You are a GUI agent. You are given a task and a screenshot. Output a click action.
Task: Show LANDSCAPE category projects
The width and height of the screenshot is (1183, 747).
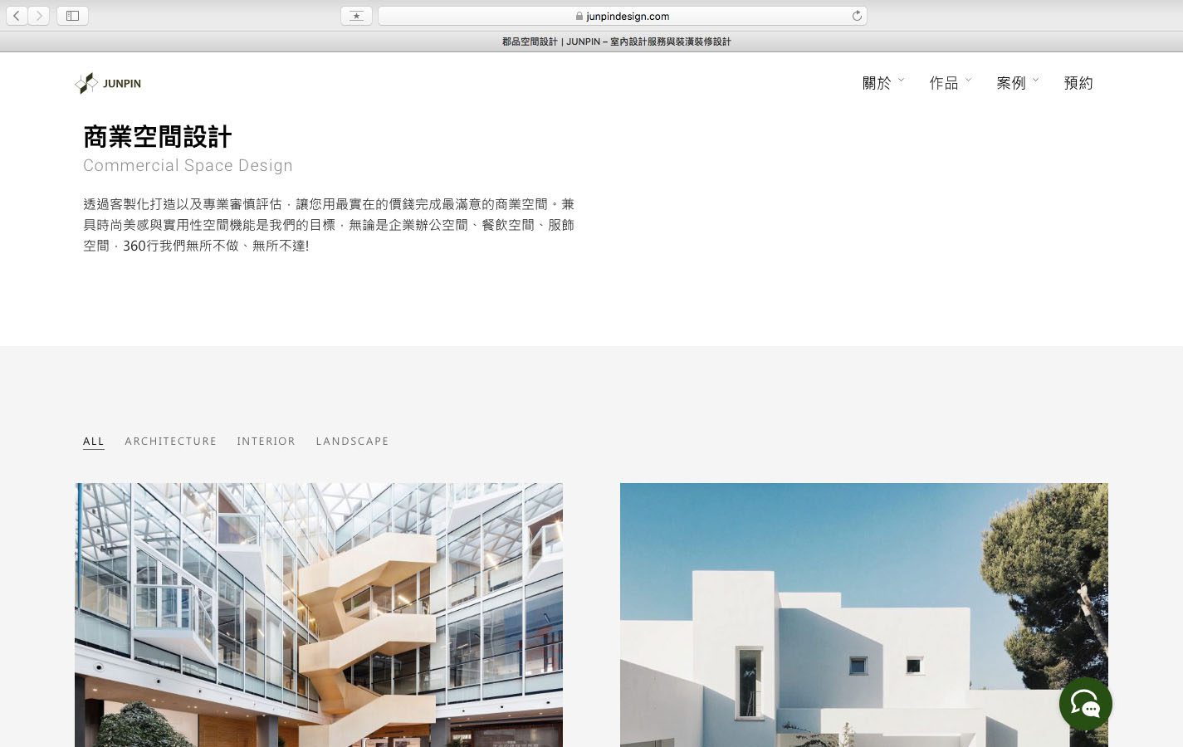point(352,441)
